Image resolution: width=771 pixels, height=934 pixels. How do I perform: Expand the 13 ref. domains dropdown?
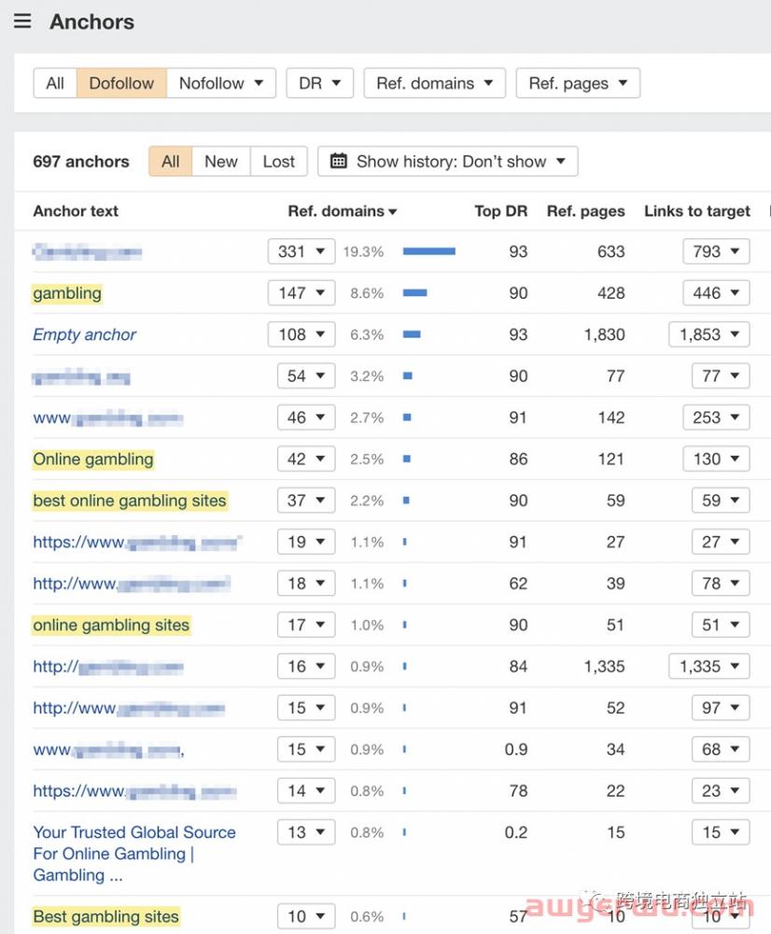click(306, 832)
